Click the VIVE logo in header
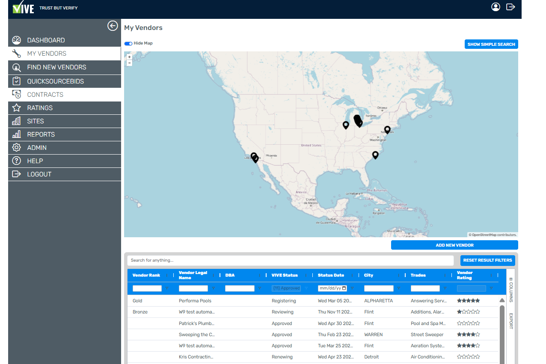The image size is (546, 364). coord(23,7)
